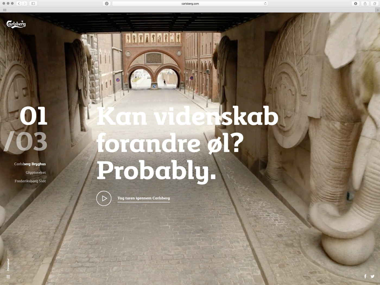Show all tabs overview
Screen dimensions: 380x285
coord(375,4)
